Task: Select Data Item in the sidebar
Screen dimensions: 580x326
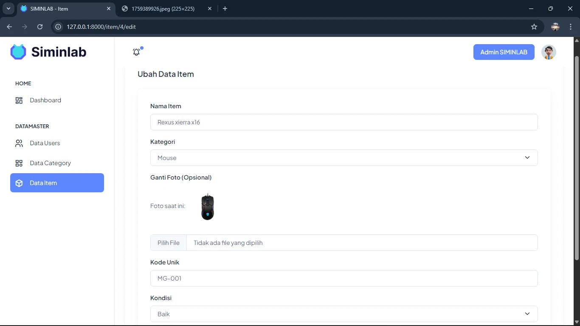Action: tap(57, 183)
